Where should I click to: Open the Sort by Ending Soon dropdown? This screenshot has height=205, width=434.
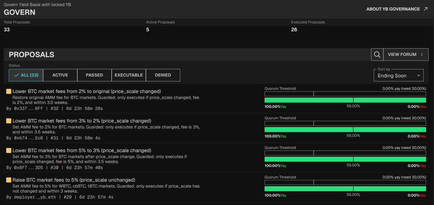(399, 75)
